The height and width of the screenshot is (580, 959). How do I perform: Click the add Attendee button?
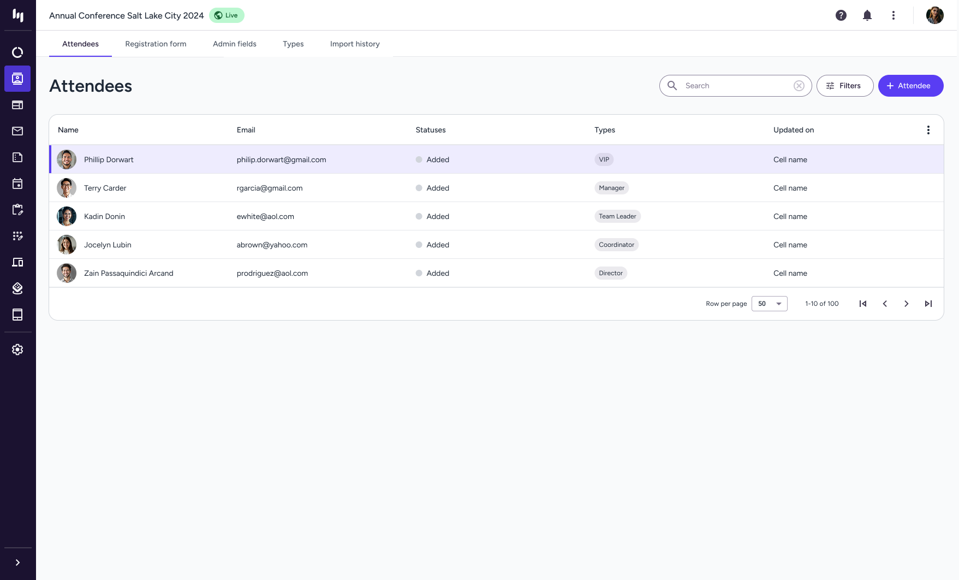(911, 86)
